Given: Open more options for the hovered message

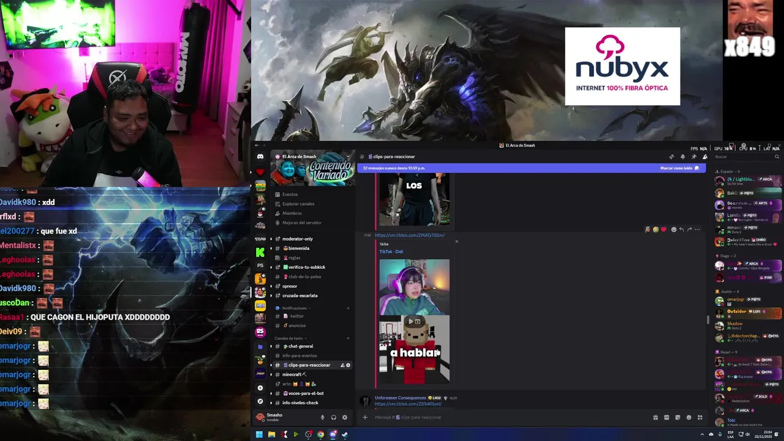Looking at the screenshot, I should coord(697,230).
